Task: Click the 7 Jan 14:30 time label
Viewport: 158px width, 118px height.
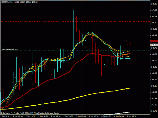Action: (30, 116)
